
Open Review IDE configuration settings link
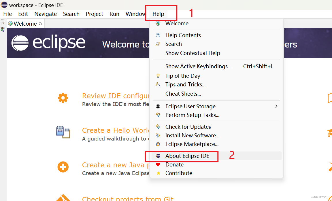point(116,96)
